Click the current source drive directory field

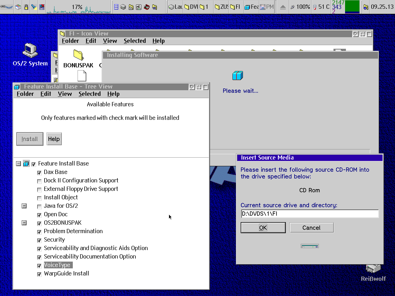[x=310, y=214]
